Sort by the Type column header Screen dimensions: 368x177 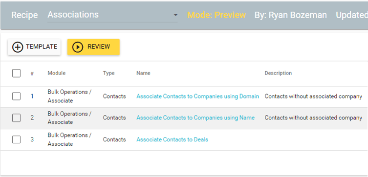pyautogui.click(x=108, y=73)
